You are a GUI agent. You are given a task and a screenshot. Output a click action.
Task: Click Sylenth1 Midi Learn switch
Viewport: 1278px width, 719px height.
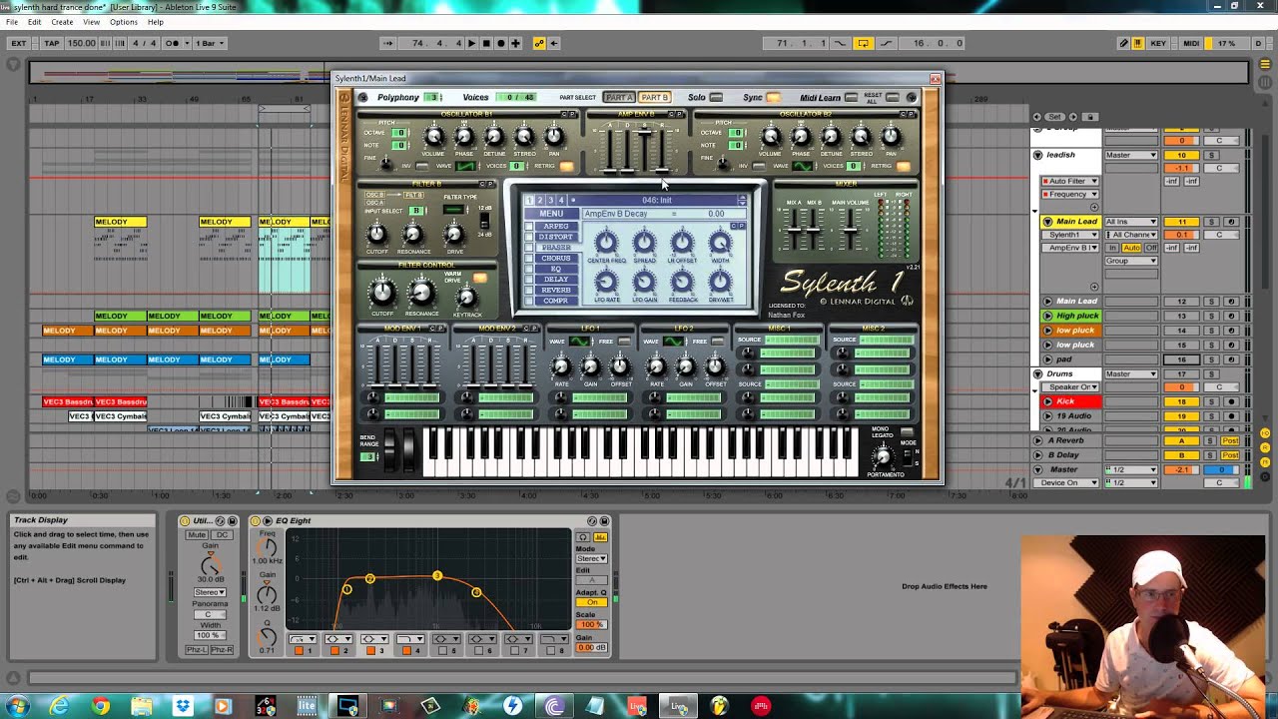tap(851, 97)
